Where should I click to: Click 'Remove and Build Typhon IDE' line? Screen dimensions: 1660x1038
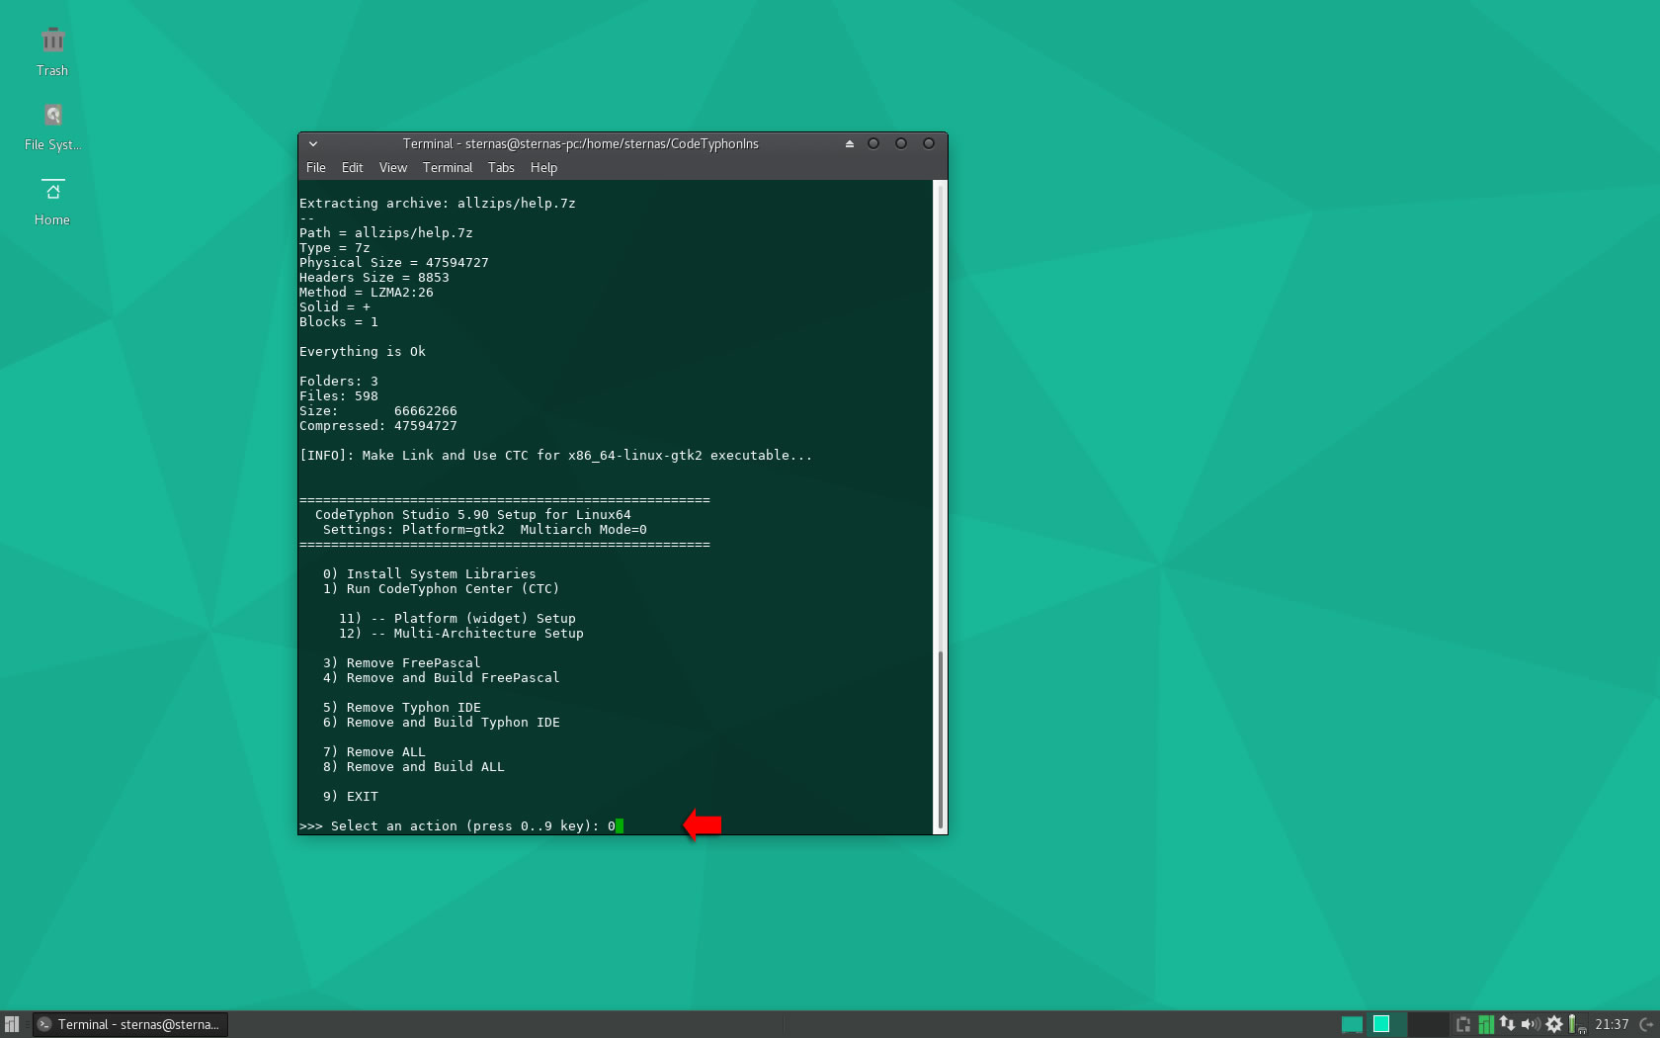click(x=441, y=723)
